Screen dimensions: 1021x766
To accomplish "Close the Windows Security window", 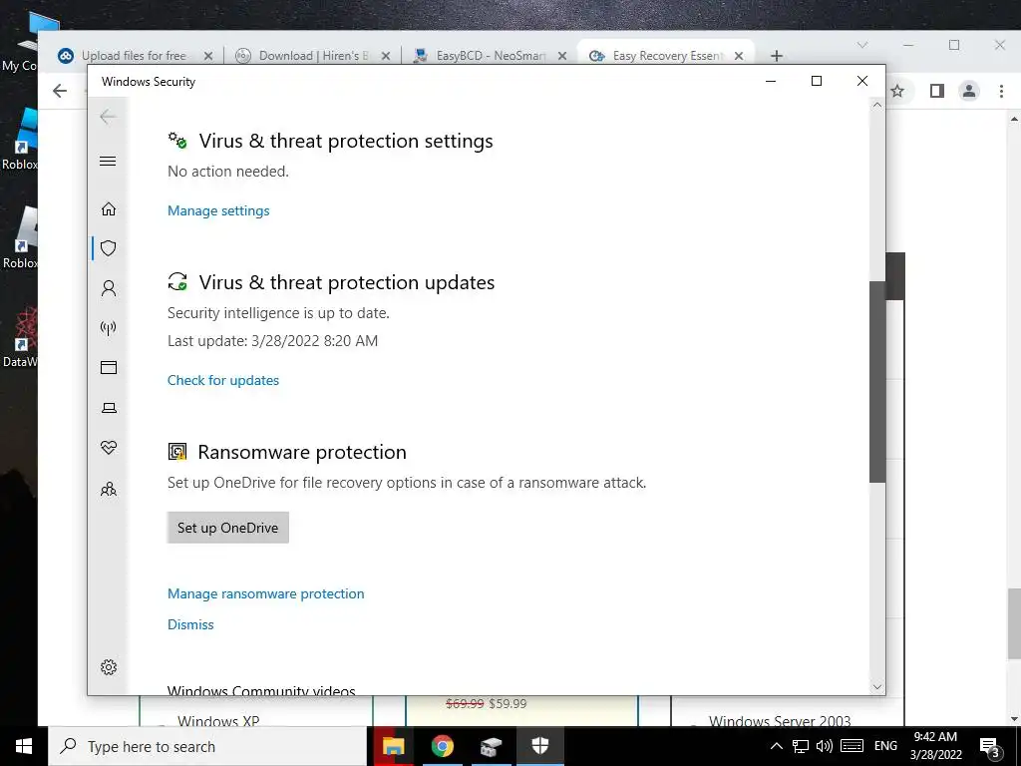I will click(x=862, y=81).
